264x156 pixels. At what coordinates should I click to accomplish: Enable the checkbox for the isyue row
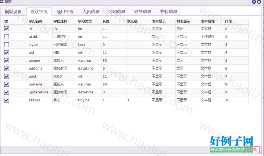(x=7, y=44)
